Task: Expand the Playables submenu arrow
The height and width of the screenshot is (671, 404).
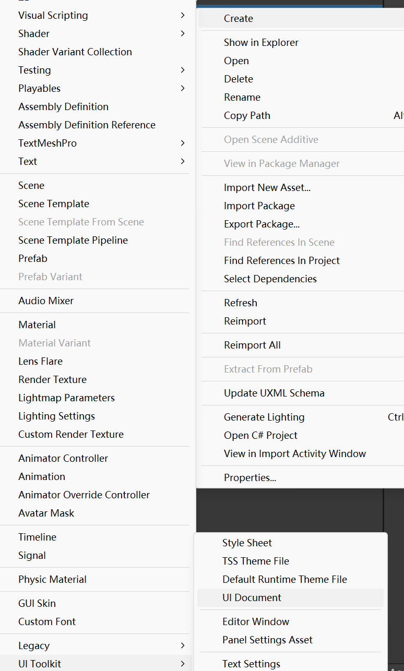Action: [x=183, y=88]
